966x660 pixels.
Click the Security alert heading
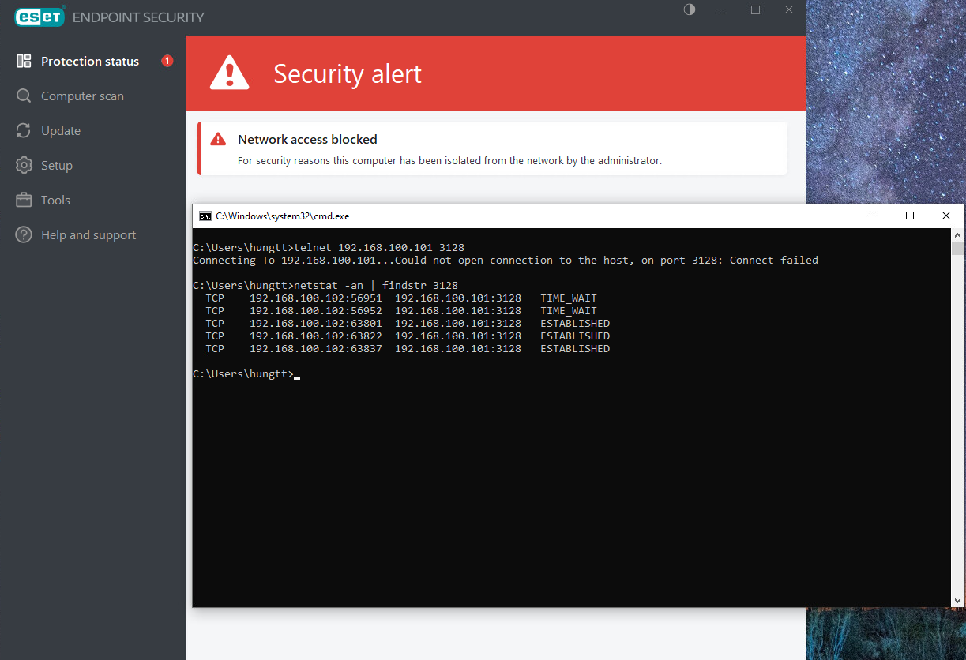pyautogui.click(x=348, y=73)
